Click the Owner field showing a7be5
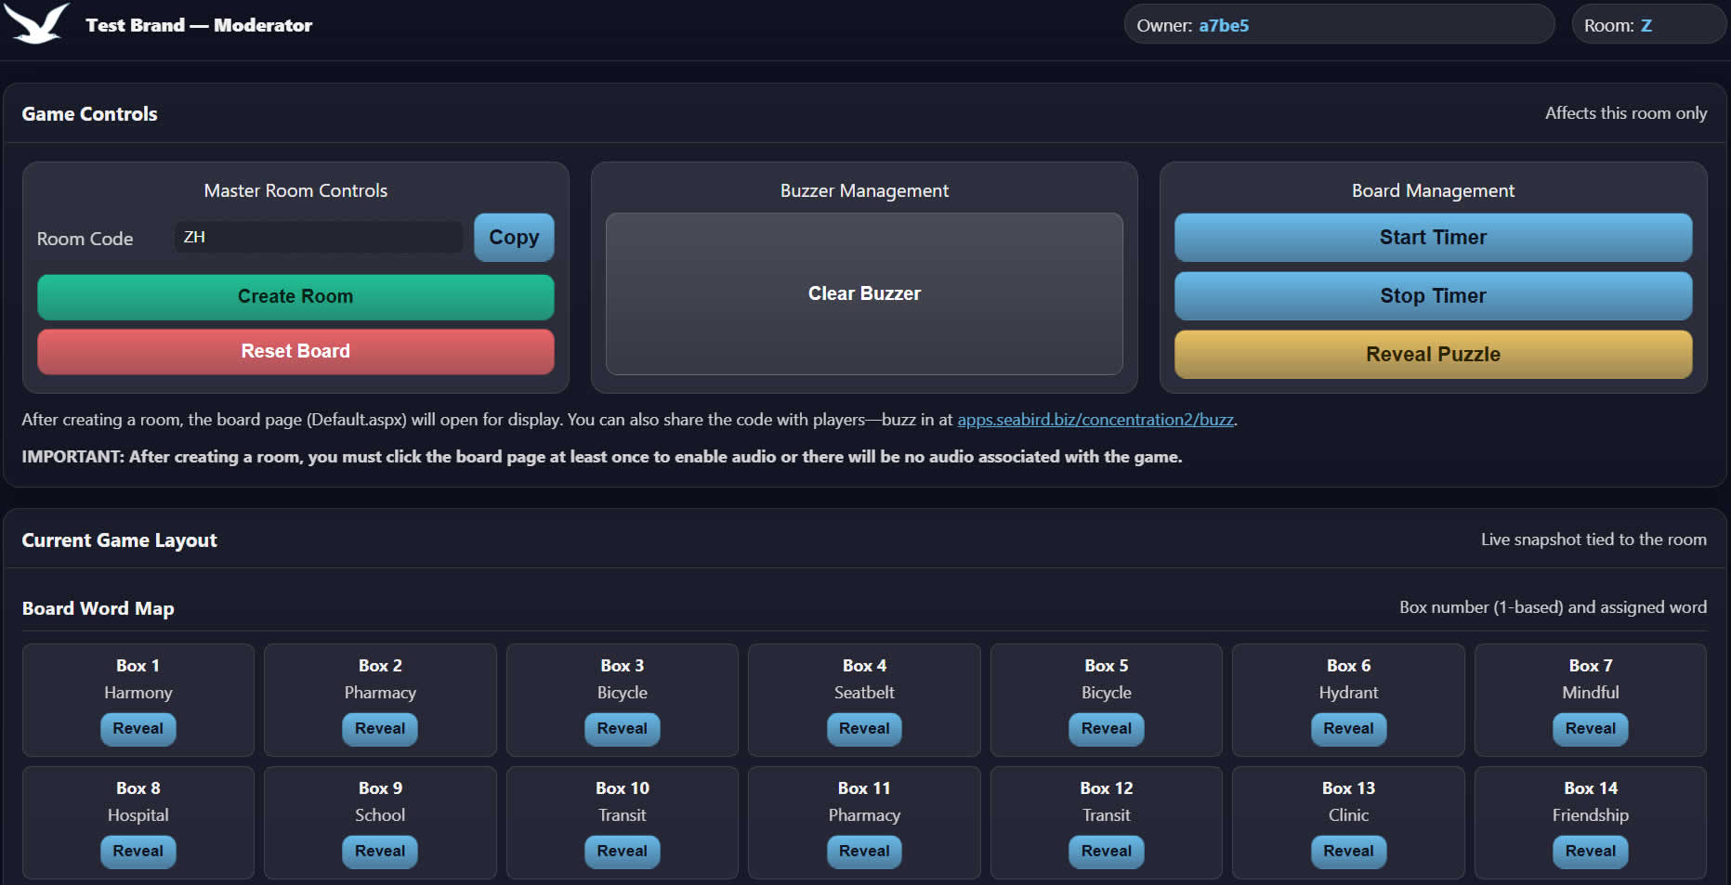The image size is (1731, 885). [1338, 24]
